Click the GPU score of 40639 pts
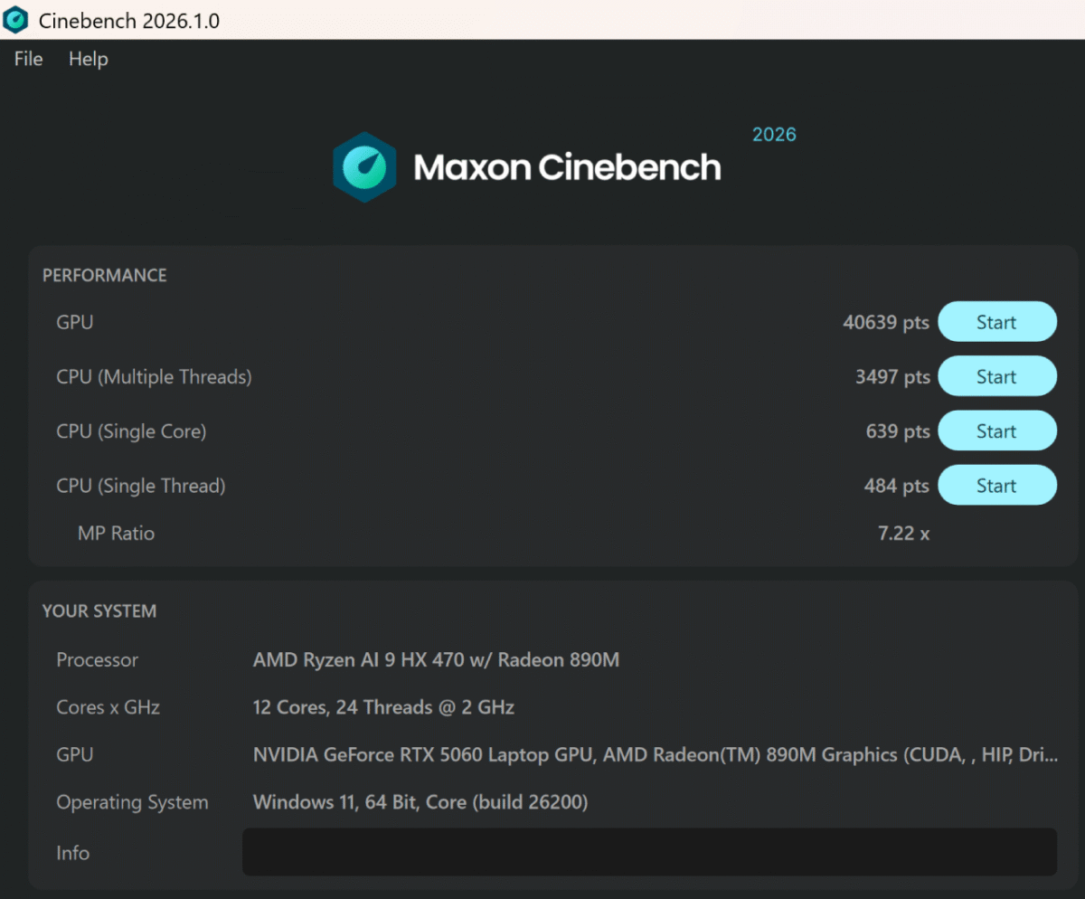 point(885,323)
